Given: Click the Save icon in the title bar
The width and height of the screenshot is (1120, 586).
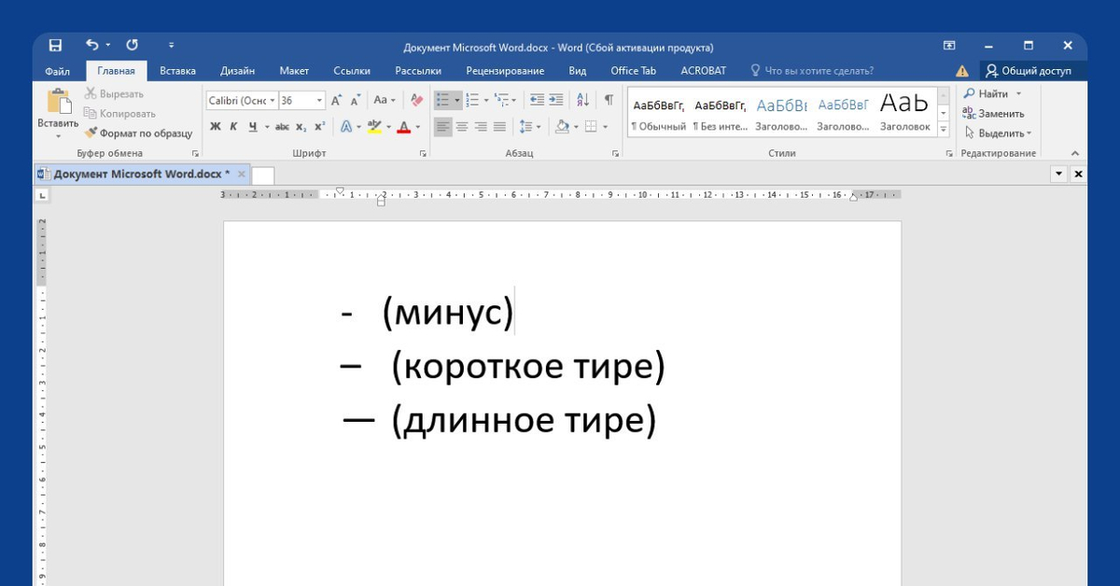Looking at the screenshot, I should [55, 45].
